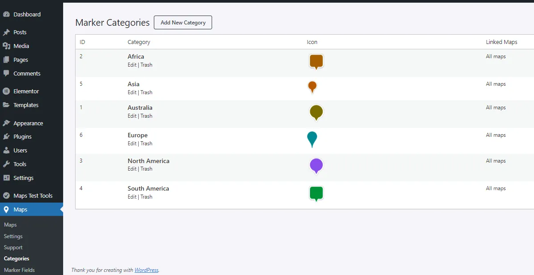Open the Support submenu item
The width and height of the screenshot is (534, 275).
(13, 247)
